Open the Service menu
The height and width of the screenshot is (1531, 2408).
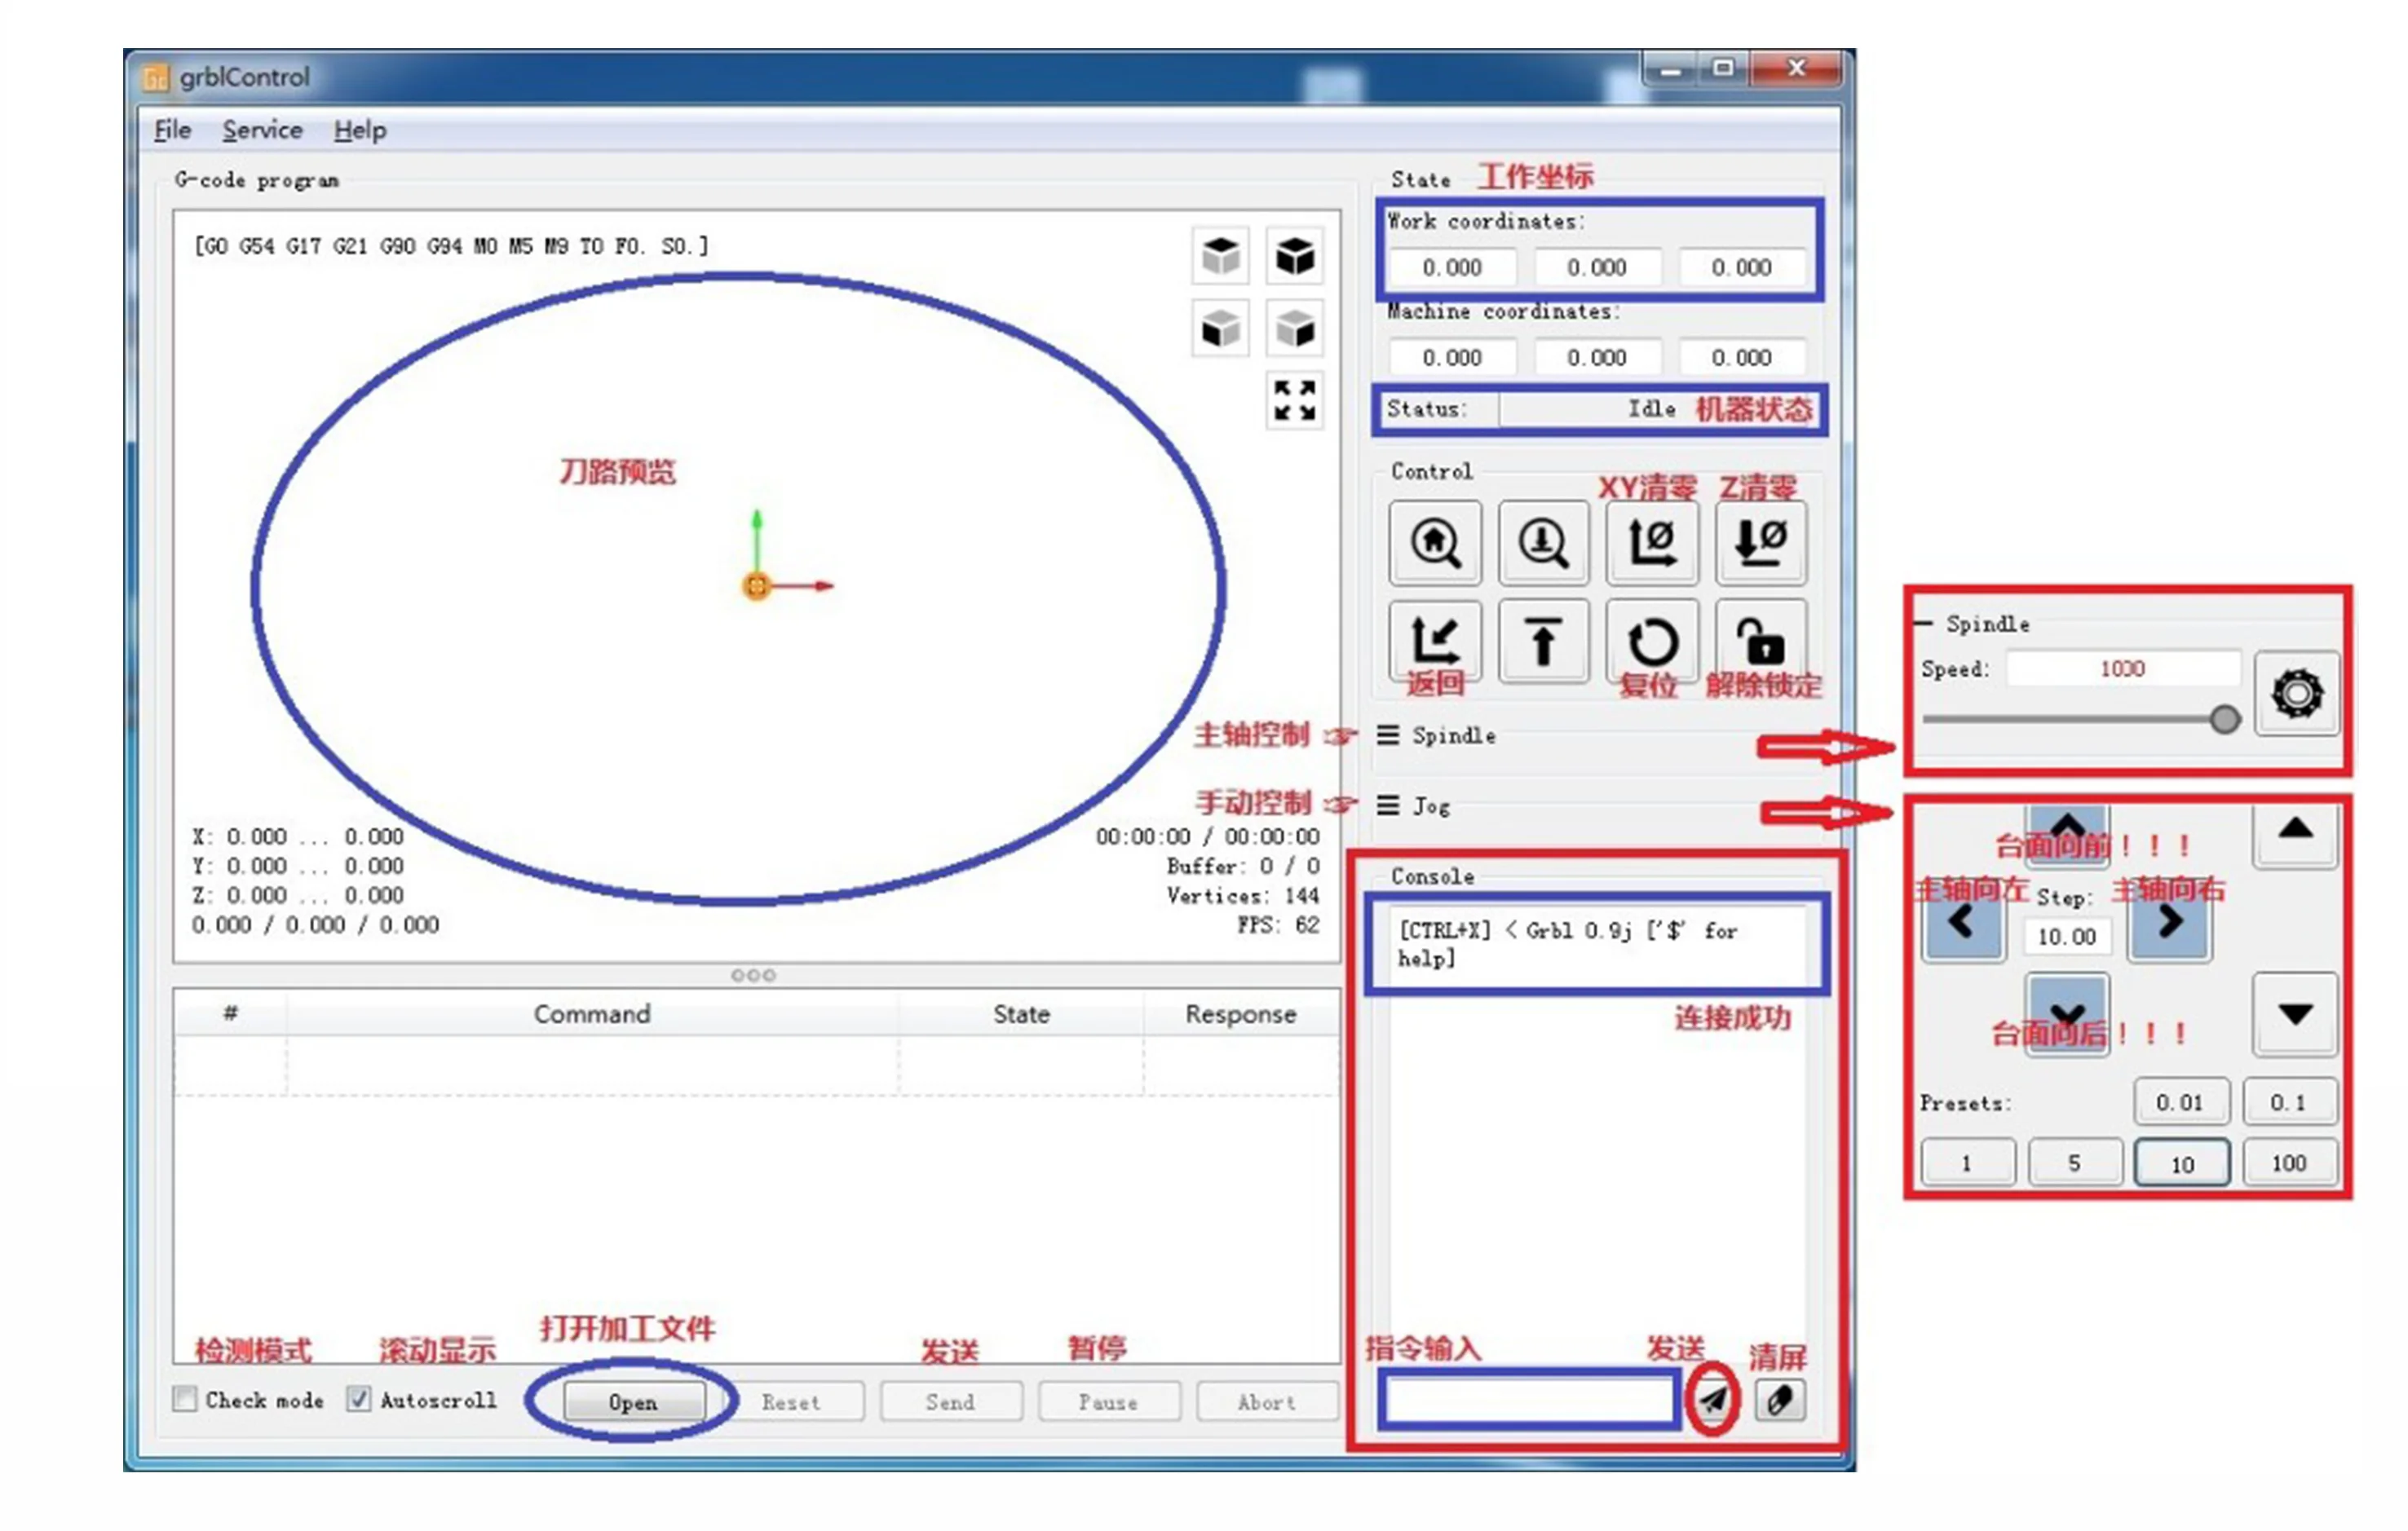(x=262, y=130)
